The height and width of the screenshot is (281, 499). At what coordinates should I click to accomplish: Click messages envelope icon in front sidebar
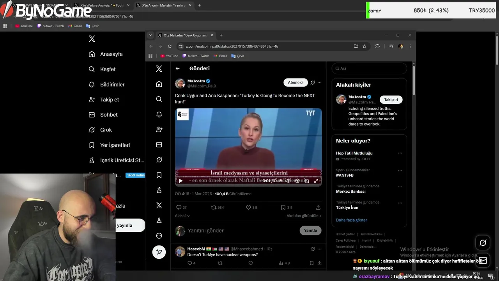[x=159, y=145]
